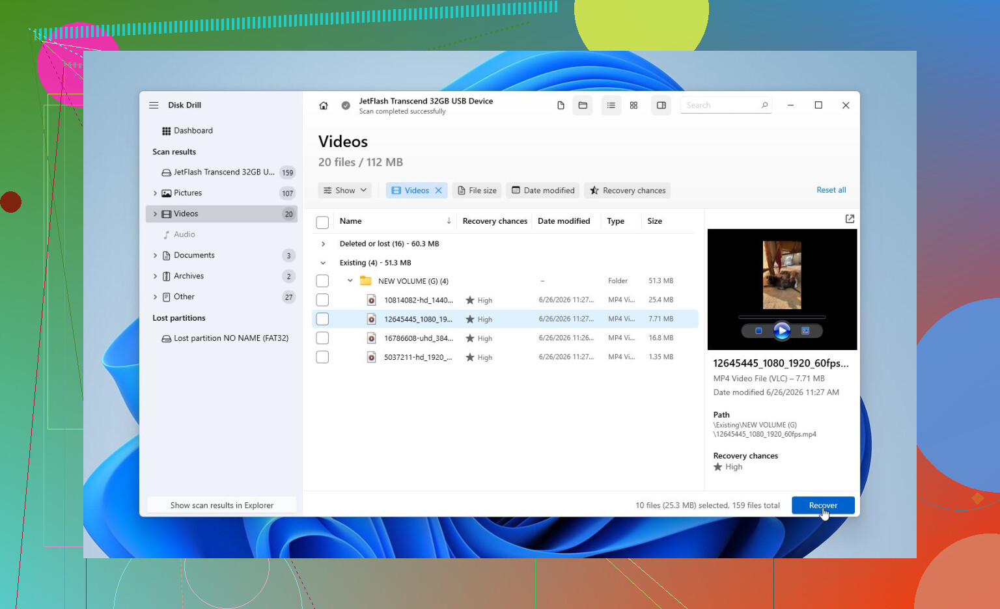Tick the checkbox for 5037211-hd_1920 file
Image resolution: width=1000 pixels, height=609 pixels.
[x=322, y=357]
